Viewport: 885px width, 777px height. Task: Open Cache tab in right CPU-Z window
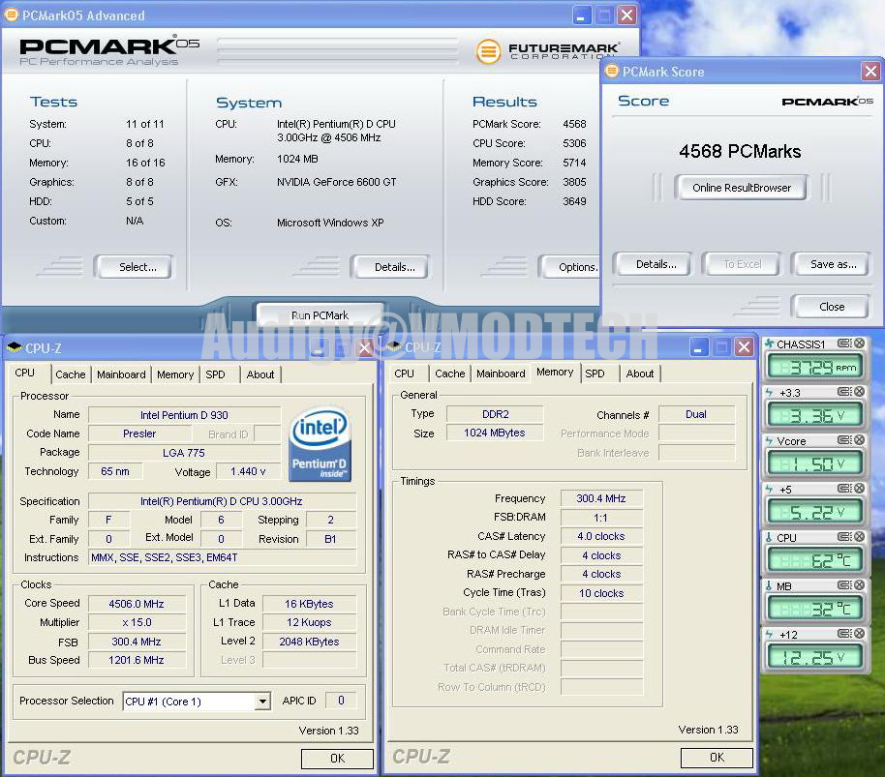[450, 374]
